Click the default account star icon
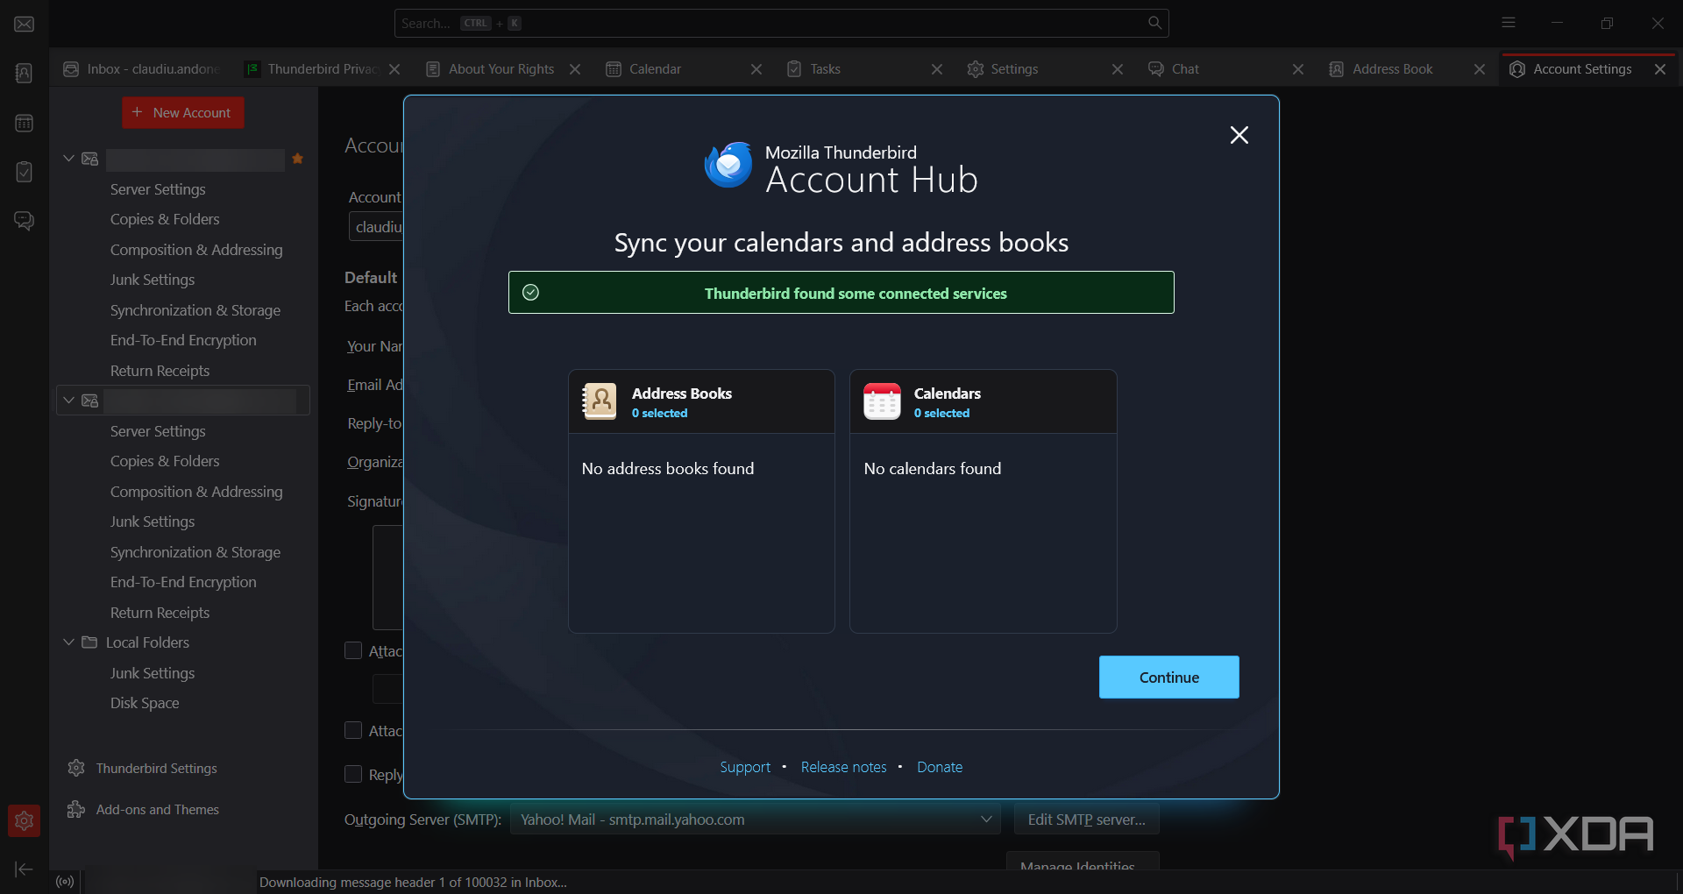Screen dimensions: 1683x894 [298, 159]
